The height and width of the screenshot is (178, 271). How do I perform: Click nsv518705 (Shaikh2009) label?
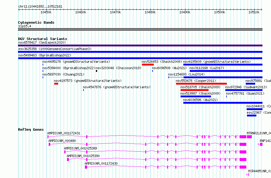pos(200,87)
